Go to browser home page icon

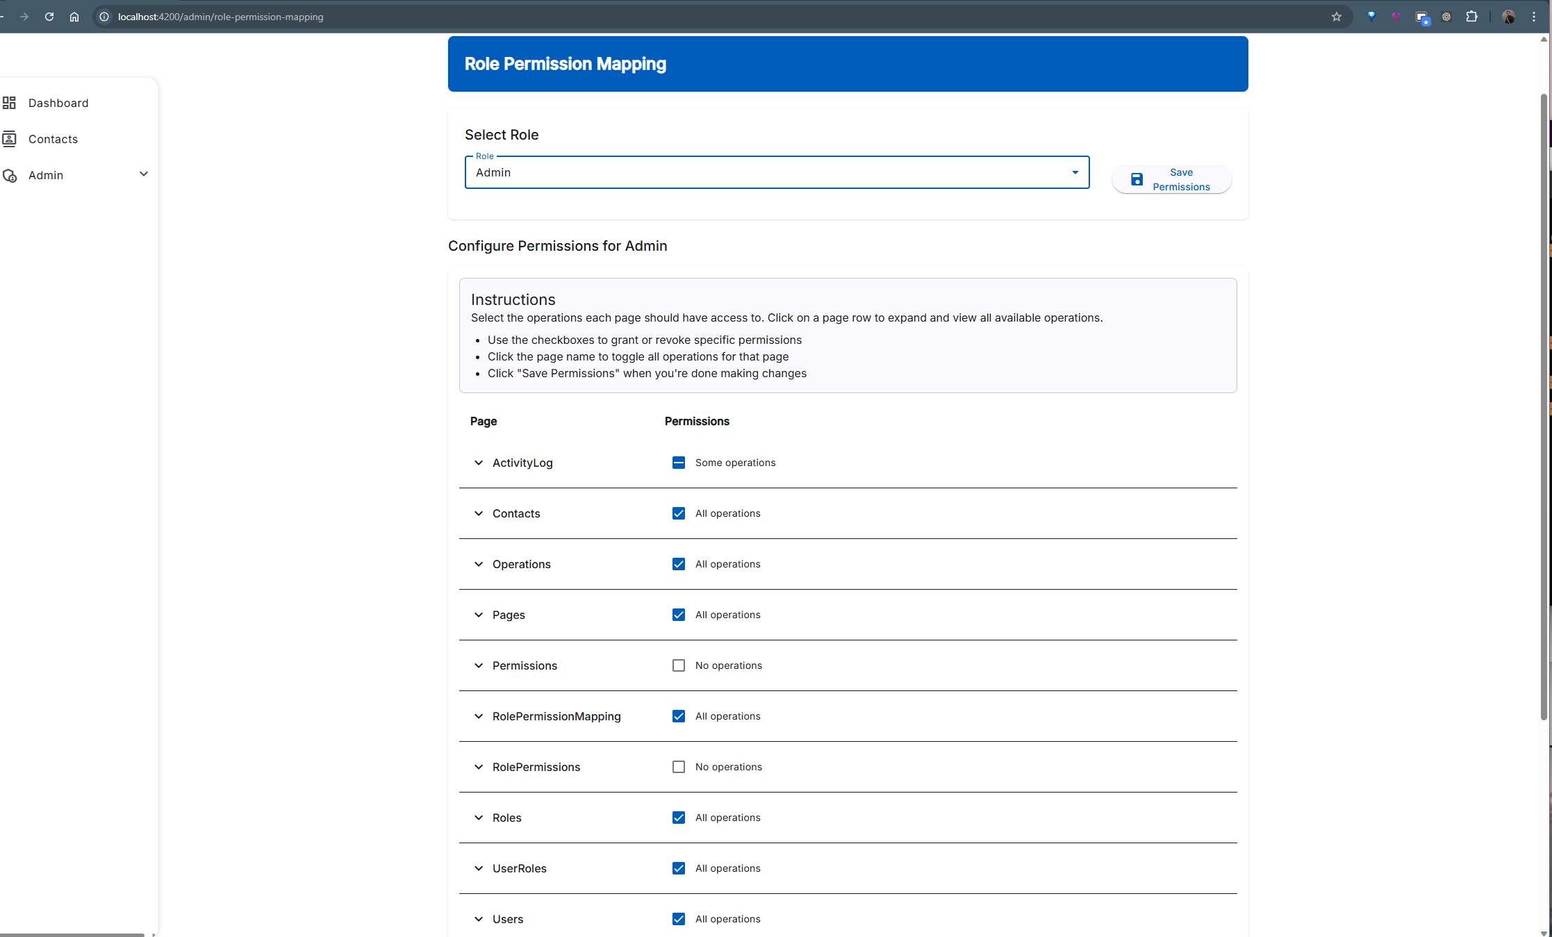(74, 17)
